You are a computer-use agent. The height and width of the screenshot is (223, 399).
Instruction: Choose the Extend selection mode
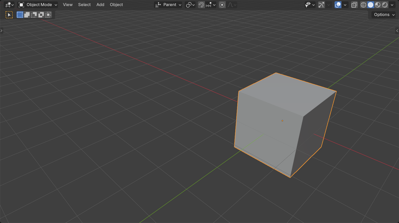[x=27, y=15]
